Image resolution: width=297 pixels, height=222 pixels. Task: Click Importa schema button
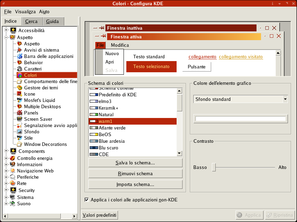click(x=135, y=185)
